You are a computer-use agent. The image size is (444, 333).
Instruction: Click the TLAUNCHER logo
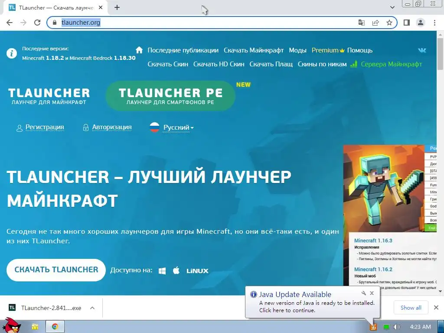tap(49, 96)
